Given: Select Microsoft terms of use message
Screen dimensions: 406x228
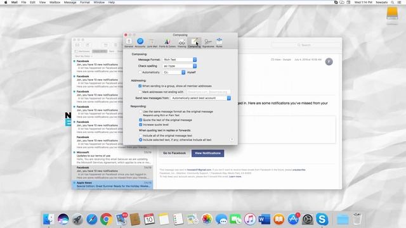Looking at the screenshot, I should pos(112,158).
